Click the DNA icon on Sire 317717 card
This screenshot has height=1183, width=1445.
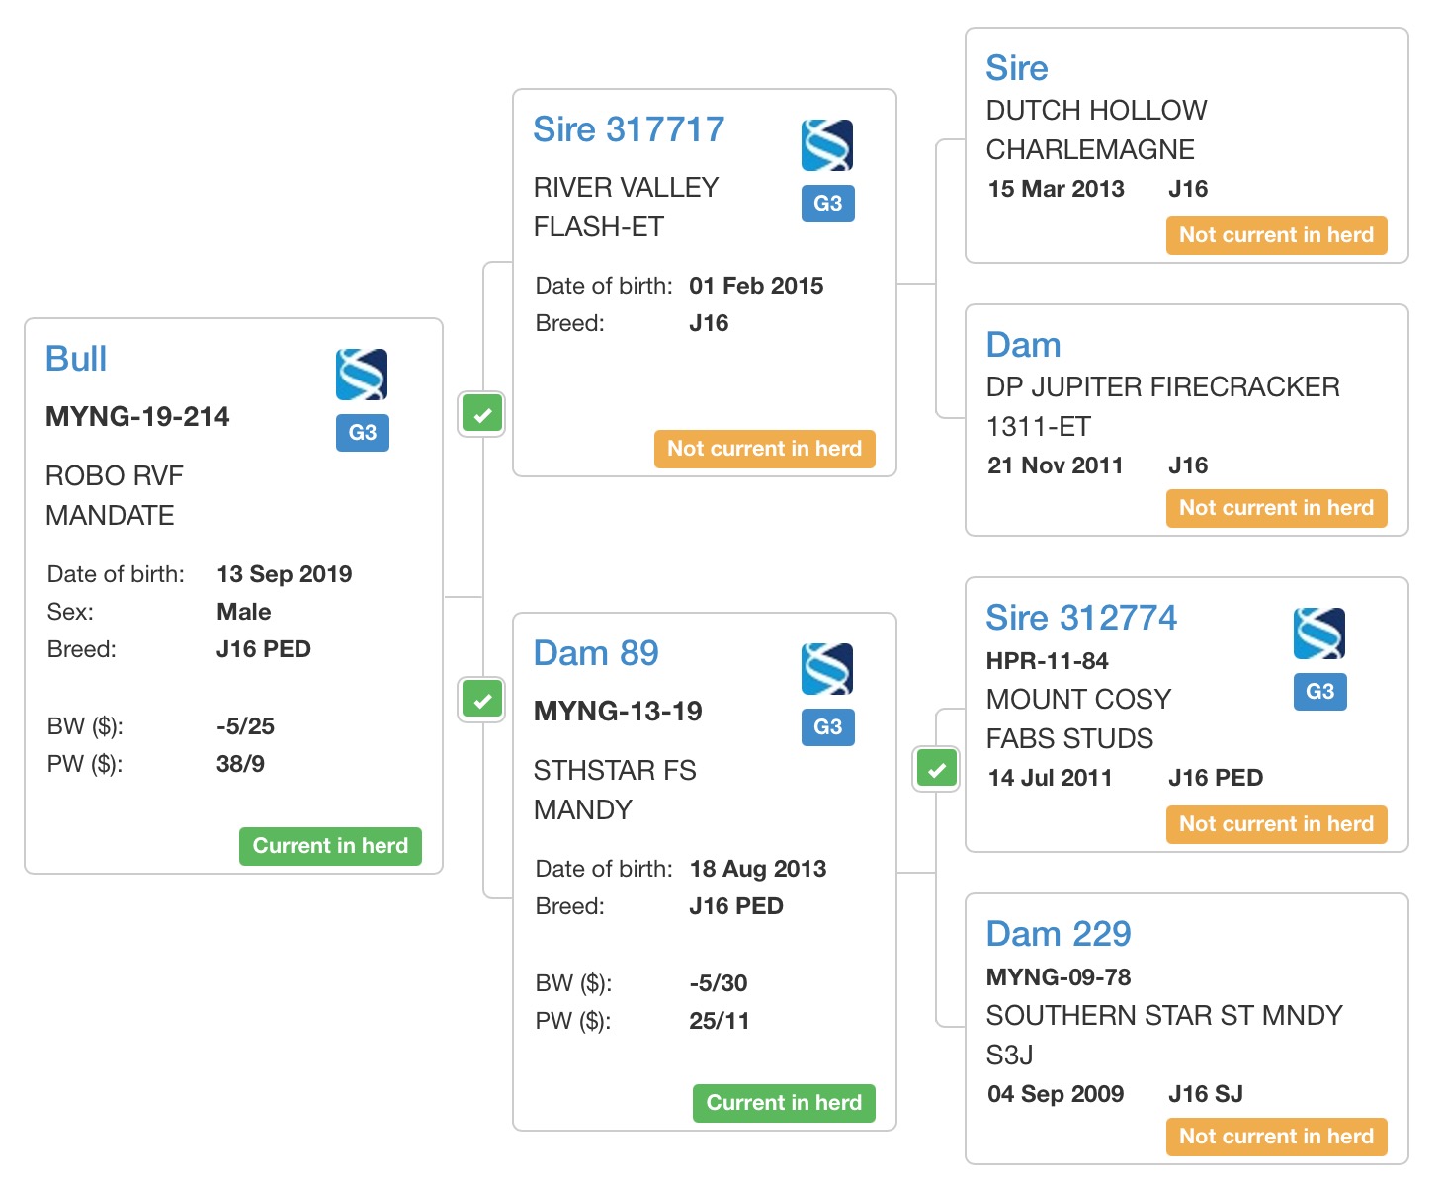click(827, 145)
